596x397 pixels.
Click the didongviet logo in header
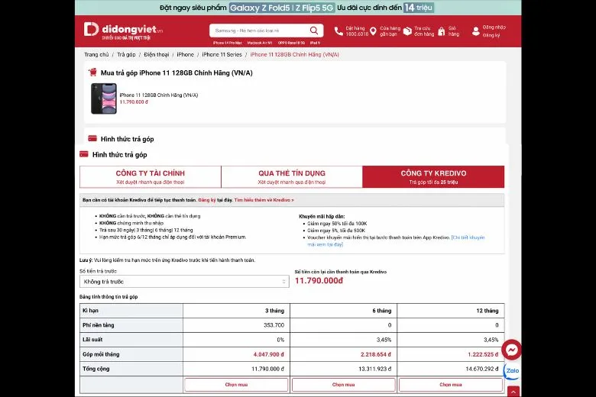(123, 31)
